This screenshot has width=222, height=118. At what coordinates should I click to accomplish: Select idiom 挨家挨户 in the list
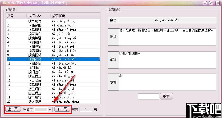(x=35, y=34)
